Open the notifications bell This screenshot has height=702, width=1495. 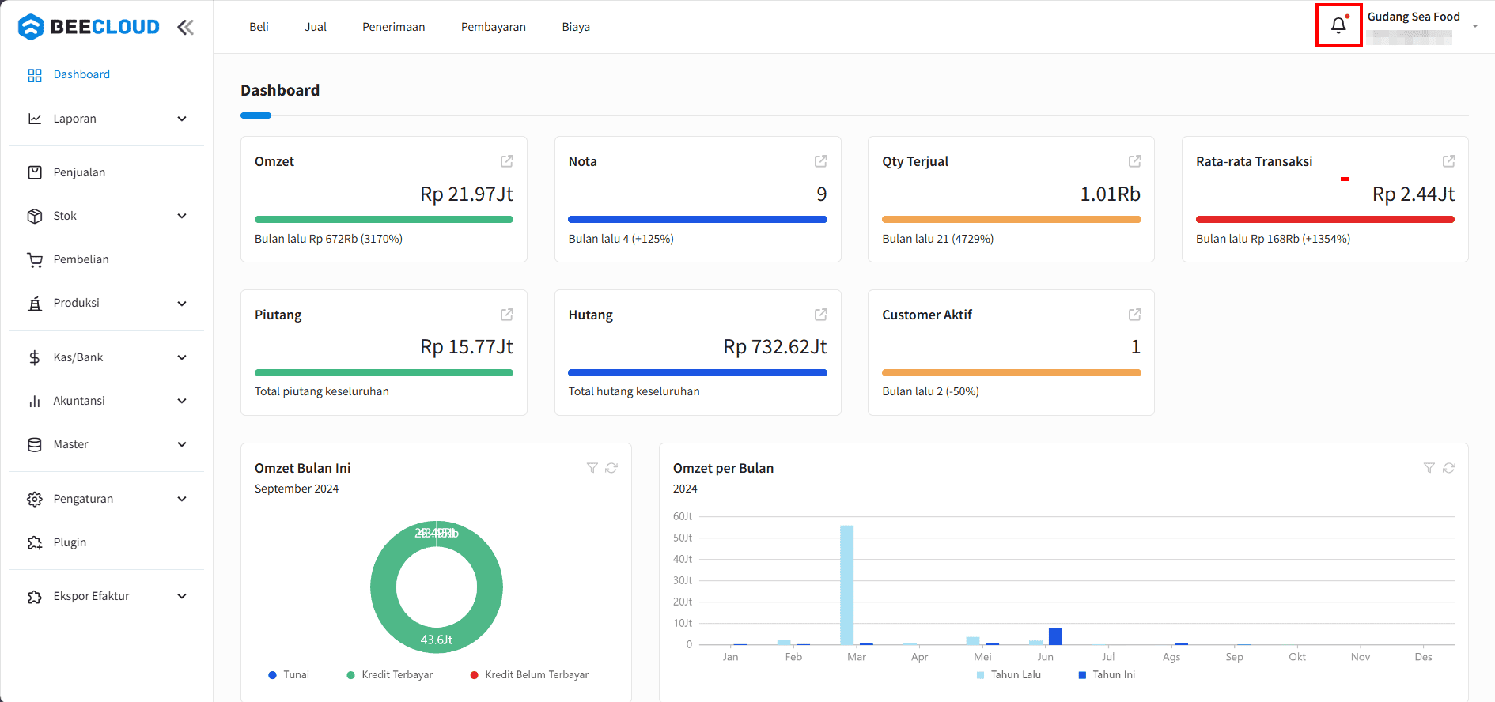tap(1338, 25)
